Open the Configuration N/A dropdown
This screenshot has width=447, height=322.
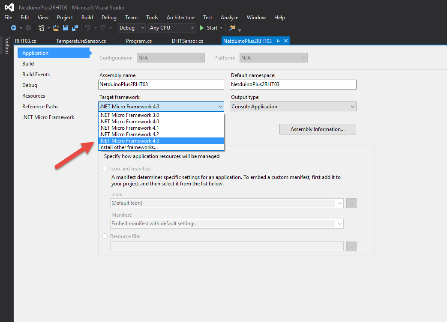point(171,58)
